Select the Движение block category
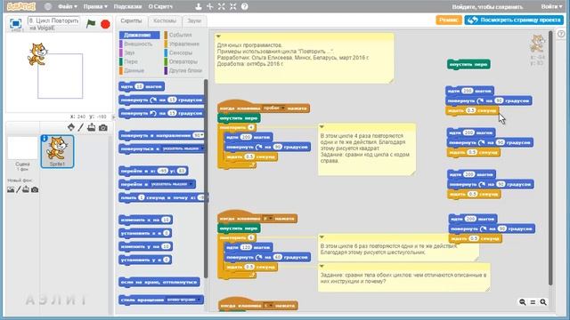Image resolution: width=570 pixels, height=320 pixels. click(x=139, y=35)
